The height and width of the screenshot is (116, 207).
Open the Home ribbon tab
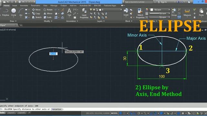tap(6, 5)
